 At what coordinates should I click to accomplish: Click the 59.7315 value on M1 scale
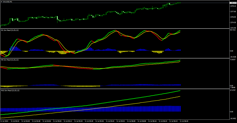pos(233,30)
